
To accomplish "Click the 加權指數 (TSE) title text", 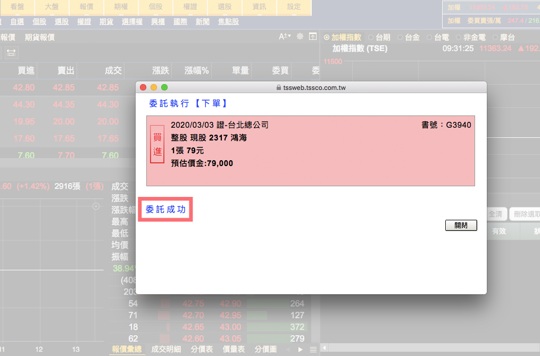I will 360,48.
